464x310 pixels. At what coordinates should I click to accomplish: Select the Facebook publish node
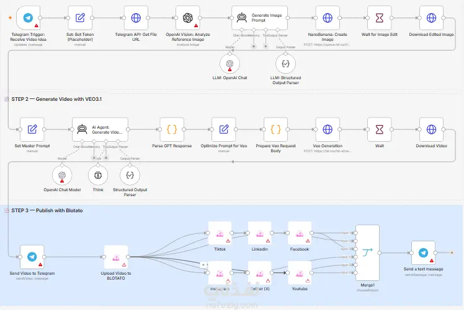coord(300,233)
